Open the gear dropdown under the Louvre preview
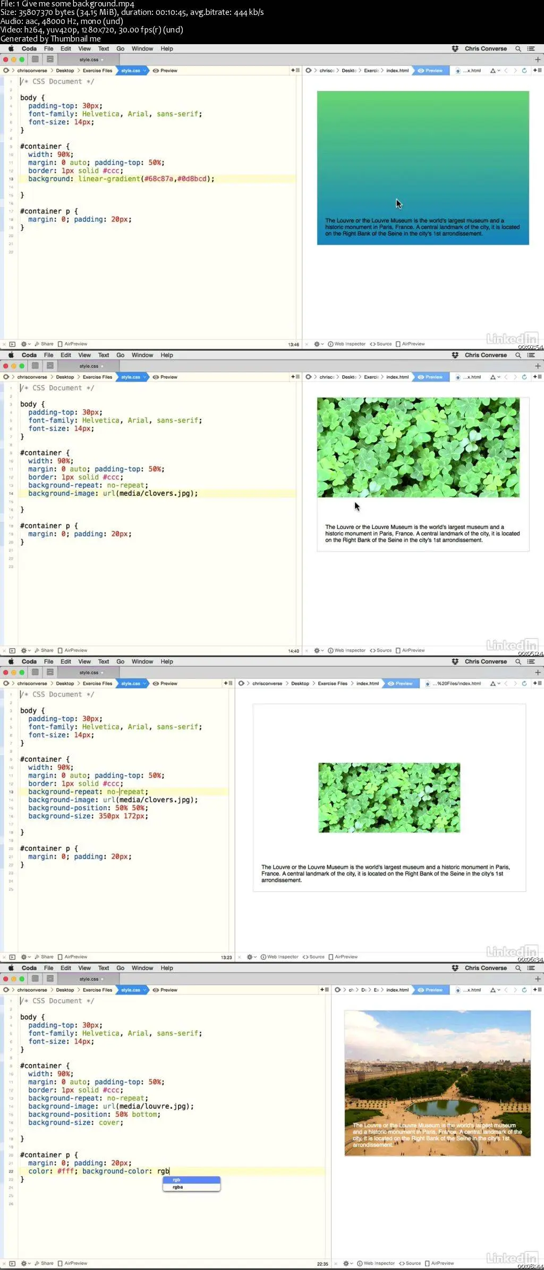Viewport: 544px width, 1270px height. [348, 1264]
